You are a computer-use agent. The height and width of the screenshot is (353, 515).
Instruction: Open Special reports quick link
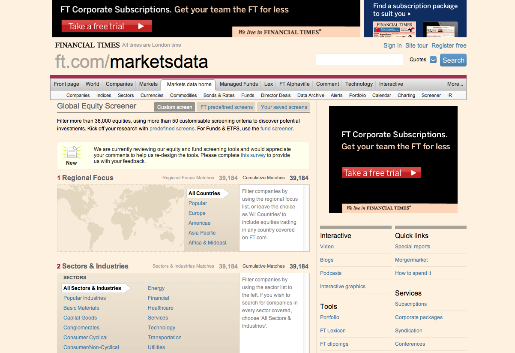pos(413,247)
